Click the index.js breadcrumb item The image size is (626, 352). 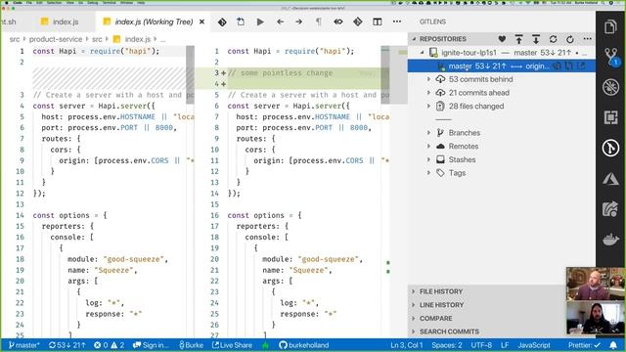[137, 39]
